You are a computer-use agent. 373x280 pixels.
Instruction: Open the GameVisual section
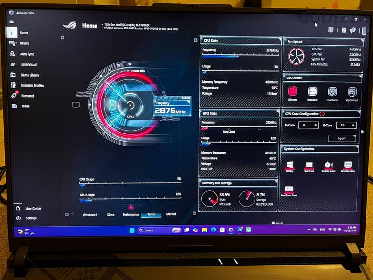[x=23, y=64]
